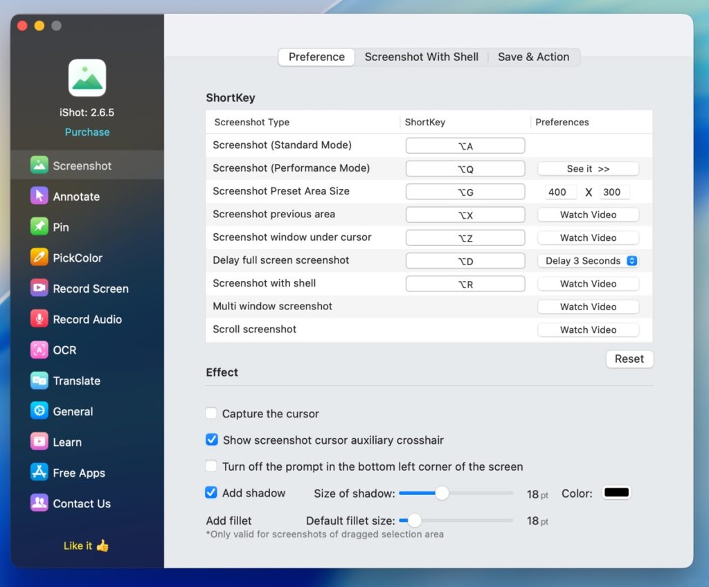The width and height of the screenshot is (709, 587).
Task: Open the Annotate section icon
Action: 39,196
